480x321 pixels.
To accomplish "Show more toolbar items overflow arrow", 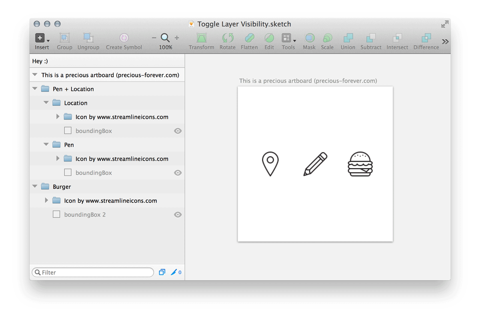I will click(x=445, y=42).
